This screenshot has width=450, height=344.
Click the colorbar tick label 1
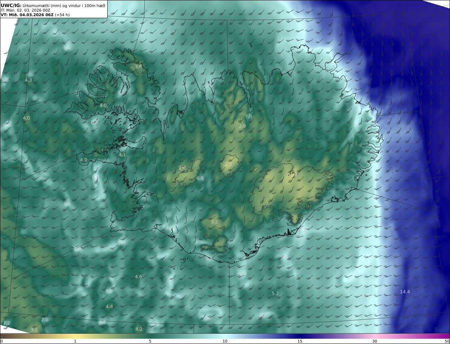coord(75,341)
